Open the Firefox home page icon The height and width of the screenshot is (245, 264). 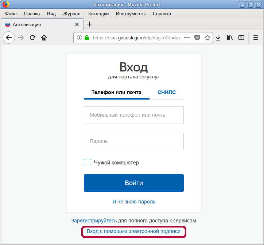[x=44, y=38]
